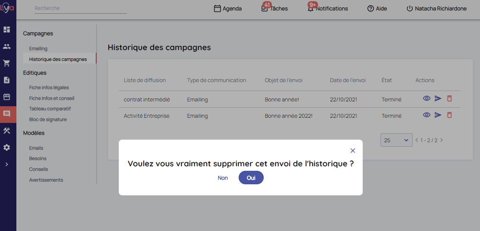This screenshot has width=480, height=231.
Task: Delete the "Activité Entreprise" campaign row
Action: [449, 115]
